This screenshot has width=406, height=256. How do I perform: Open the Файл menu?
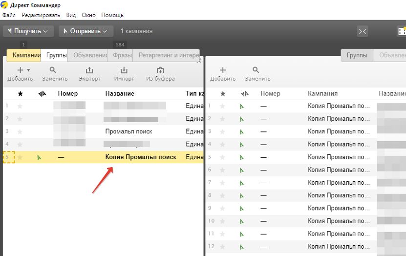pos(9,15)
